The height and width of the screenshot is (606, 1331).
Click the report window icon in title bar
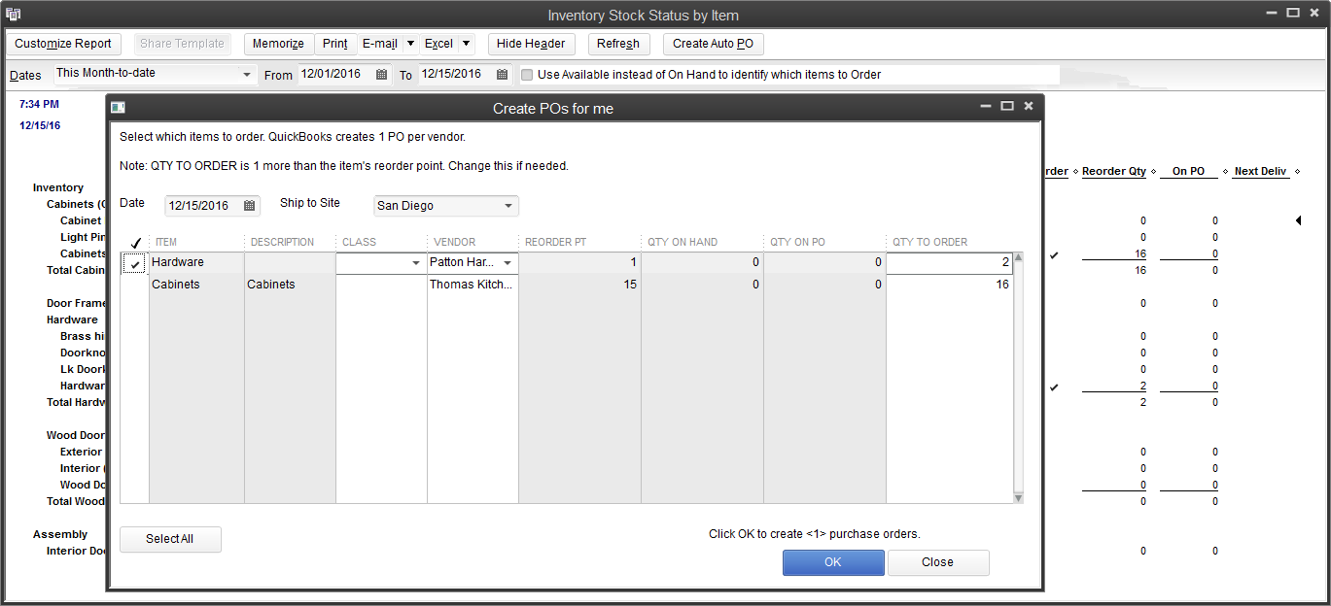pos(13,15)
